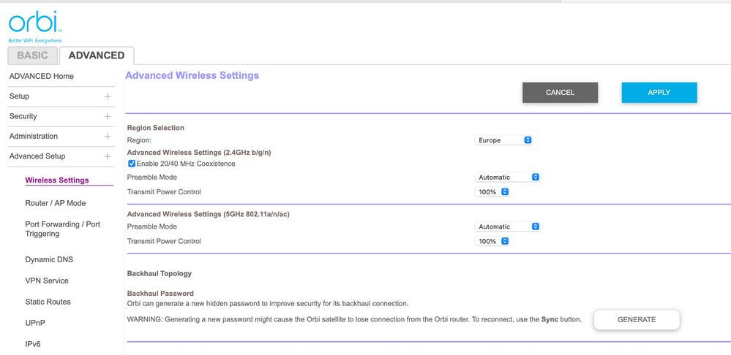
Task: Expand the Security section plus icon
Action: point(108,116)
